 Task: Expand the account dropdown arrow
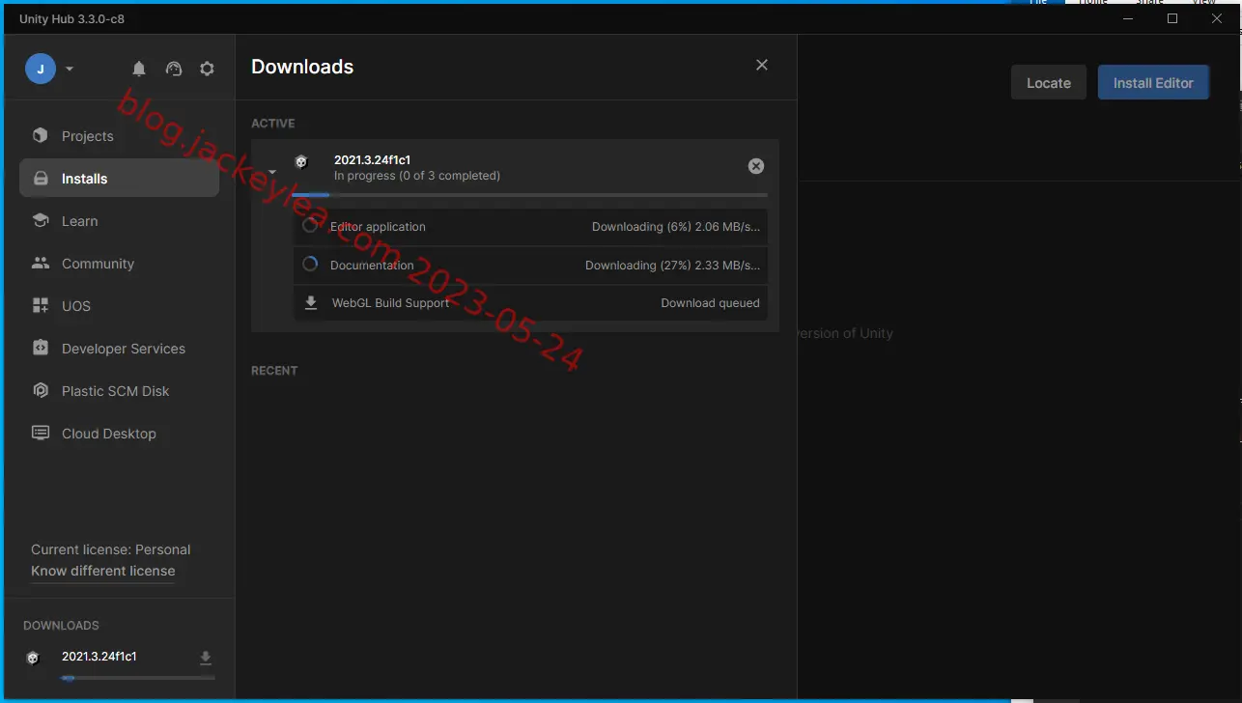pos(70,69)
